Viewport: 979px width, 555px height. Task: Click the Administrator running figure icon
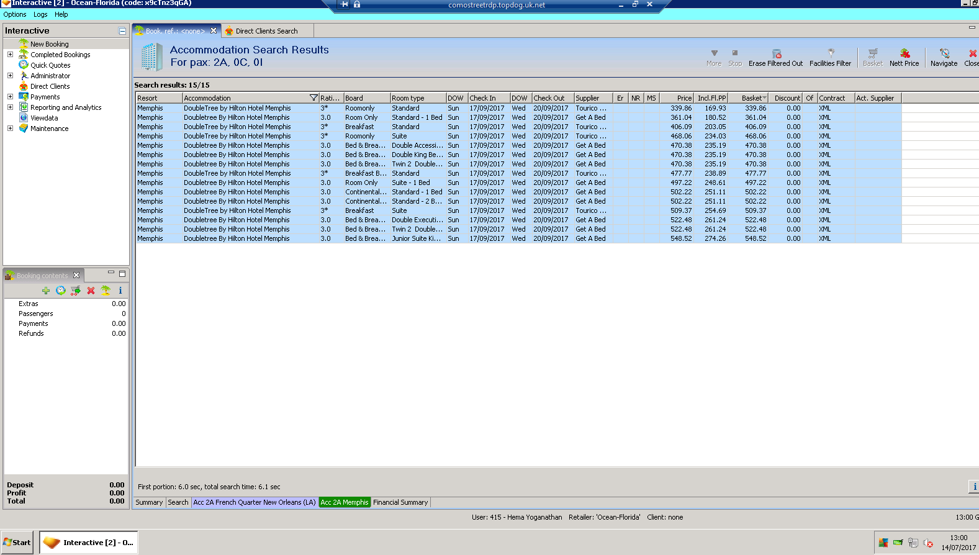coord(24,75)
